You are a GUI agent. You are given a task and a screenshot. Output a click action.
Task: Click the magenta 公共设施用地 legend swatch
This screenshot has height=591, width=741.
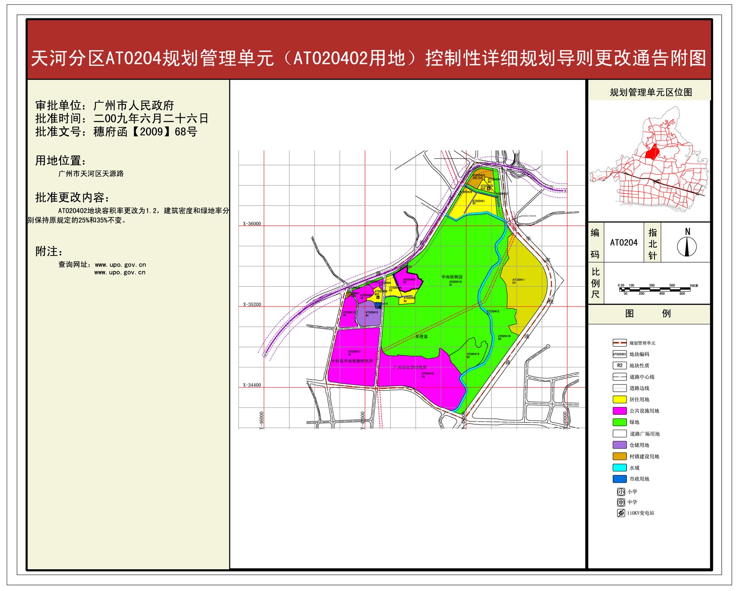click(x=619, y=411)
